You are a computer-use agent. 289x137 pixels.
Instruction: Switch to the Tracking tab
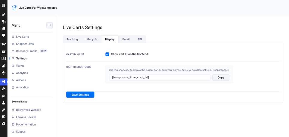72,39
